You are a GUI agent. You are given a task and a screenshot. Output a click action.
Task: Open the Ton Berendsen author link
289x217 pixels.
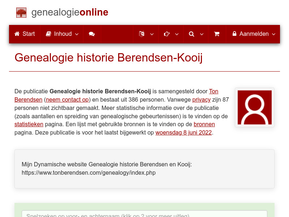click(x=213, y=91)
